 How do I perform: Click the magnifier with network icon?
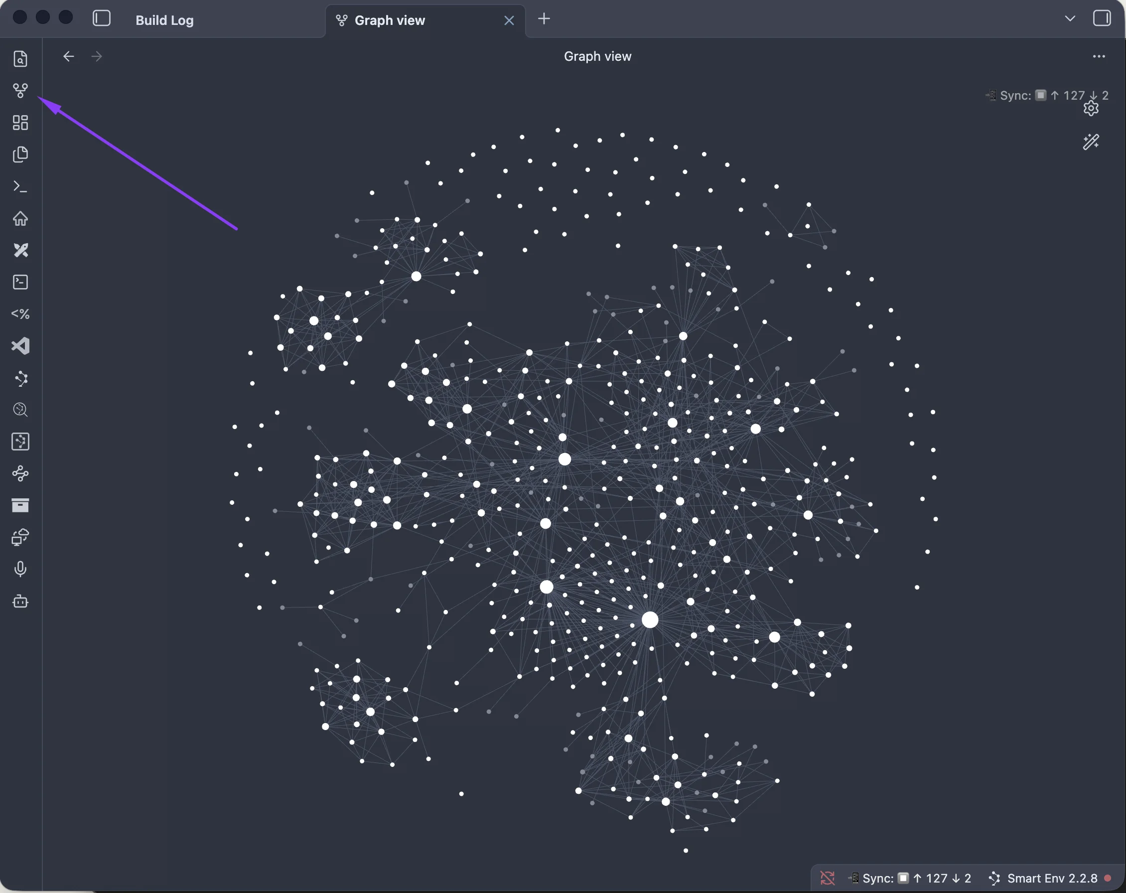coord(20,410)
